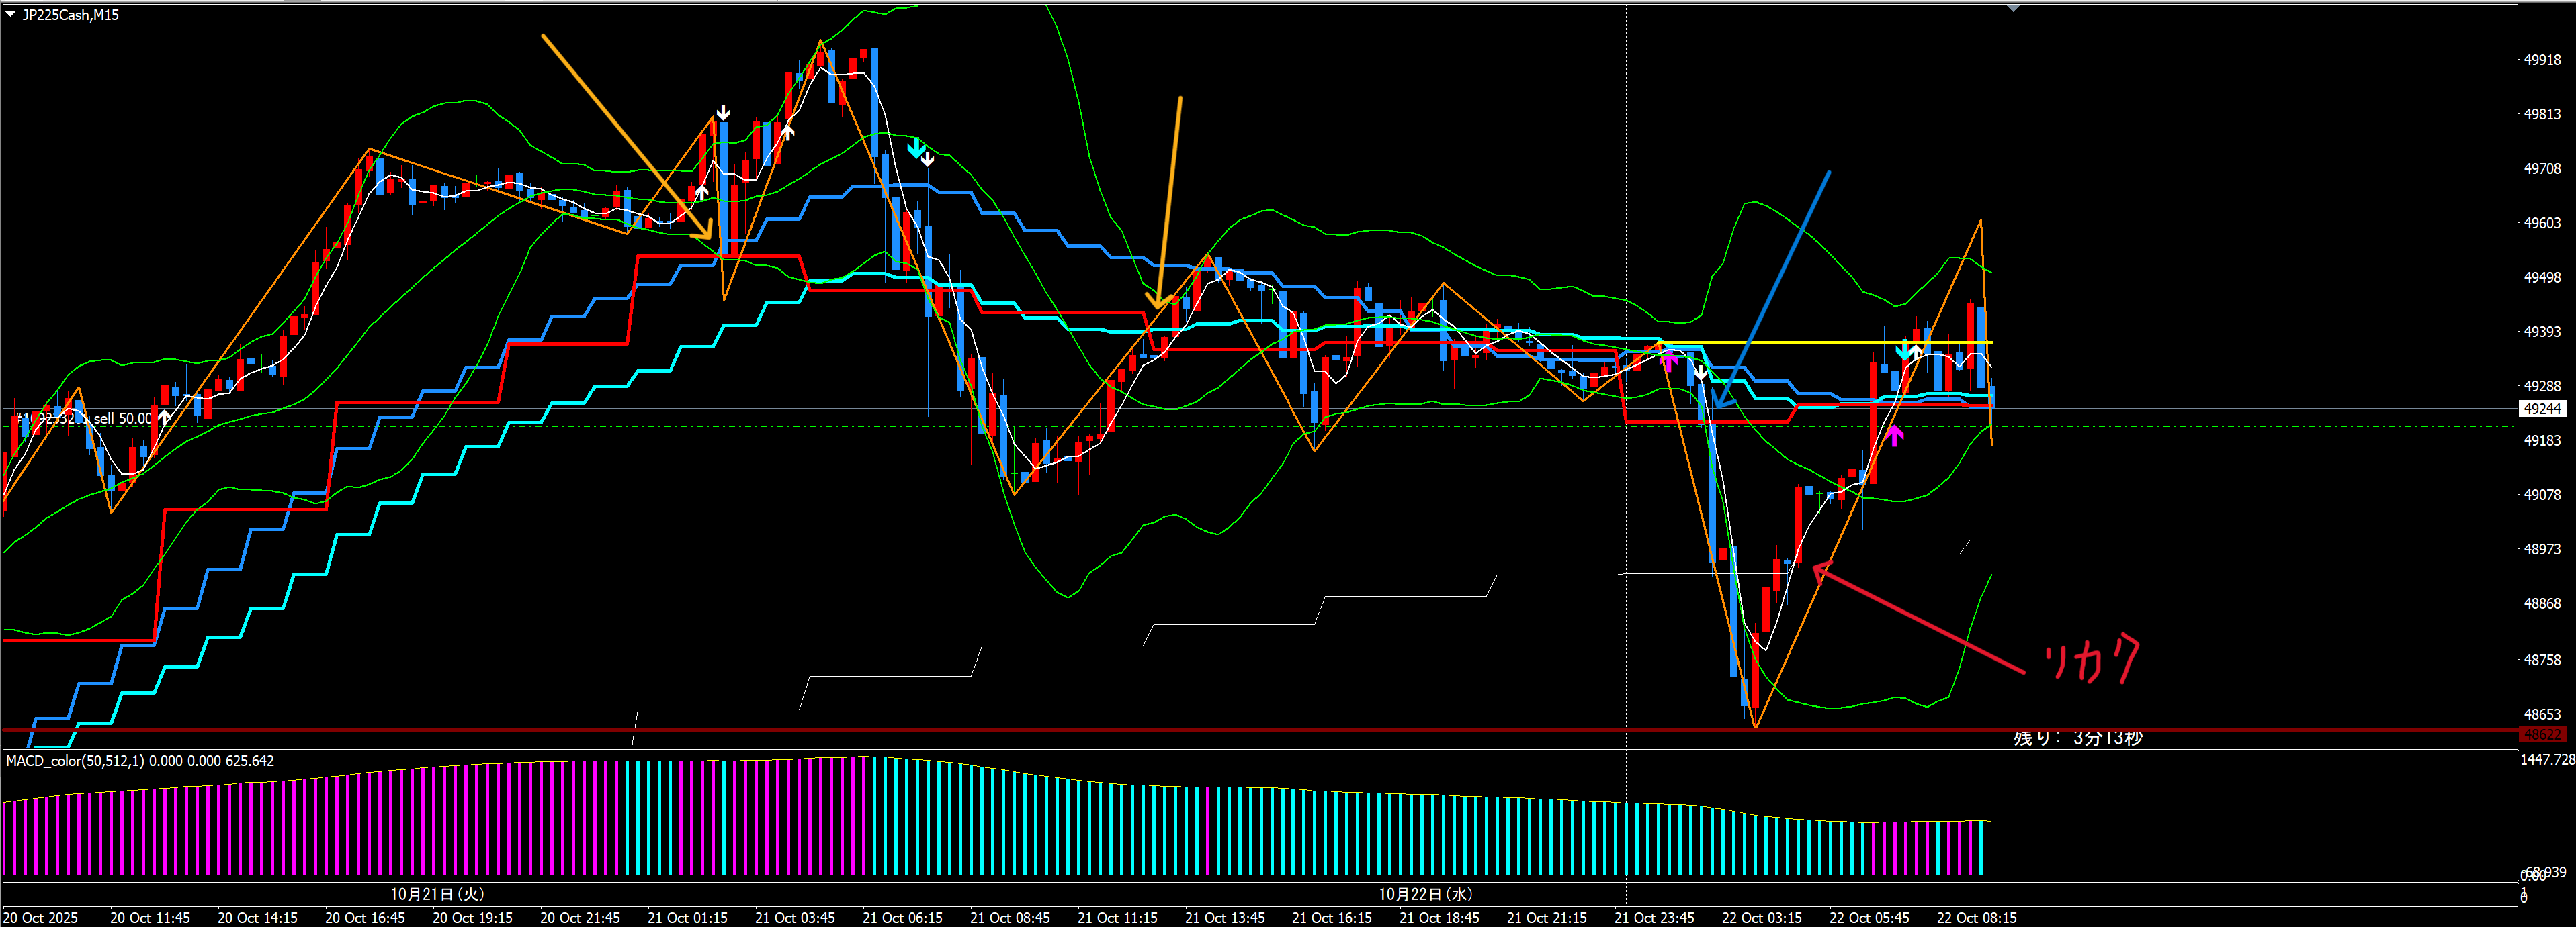2576x927 pixels.
Task: Open the JP225Cash,M15 chart dropdown triangle
Action: point(11,15)
